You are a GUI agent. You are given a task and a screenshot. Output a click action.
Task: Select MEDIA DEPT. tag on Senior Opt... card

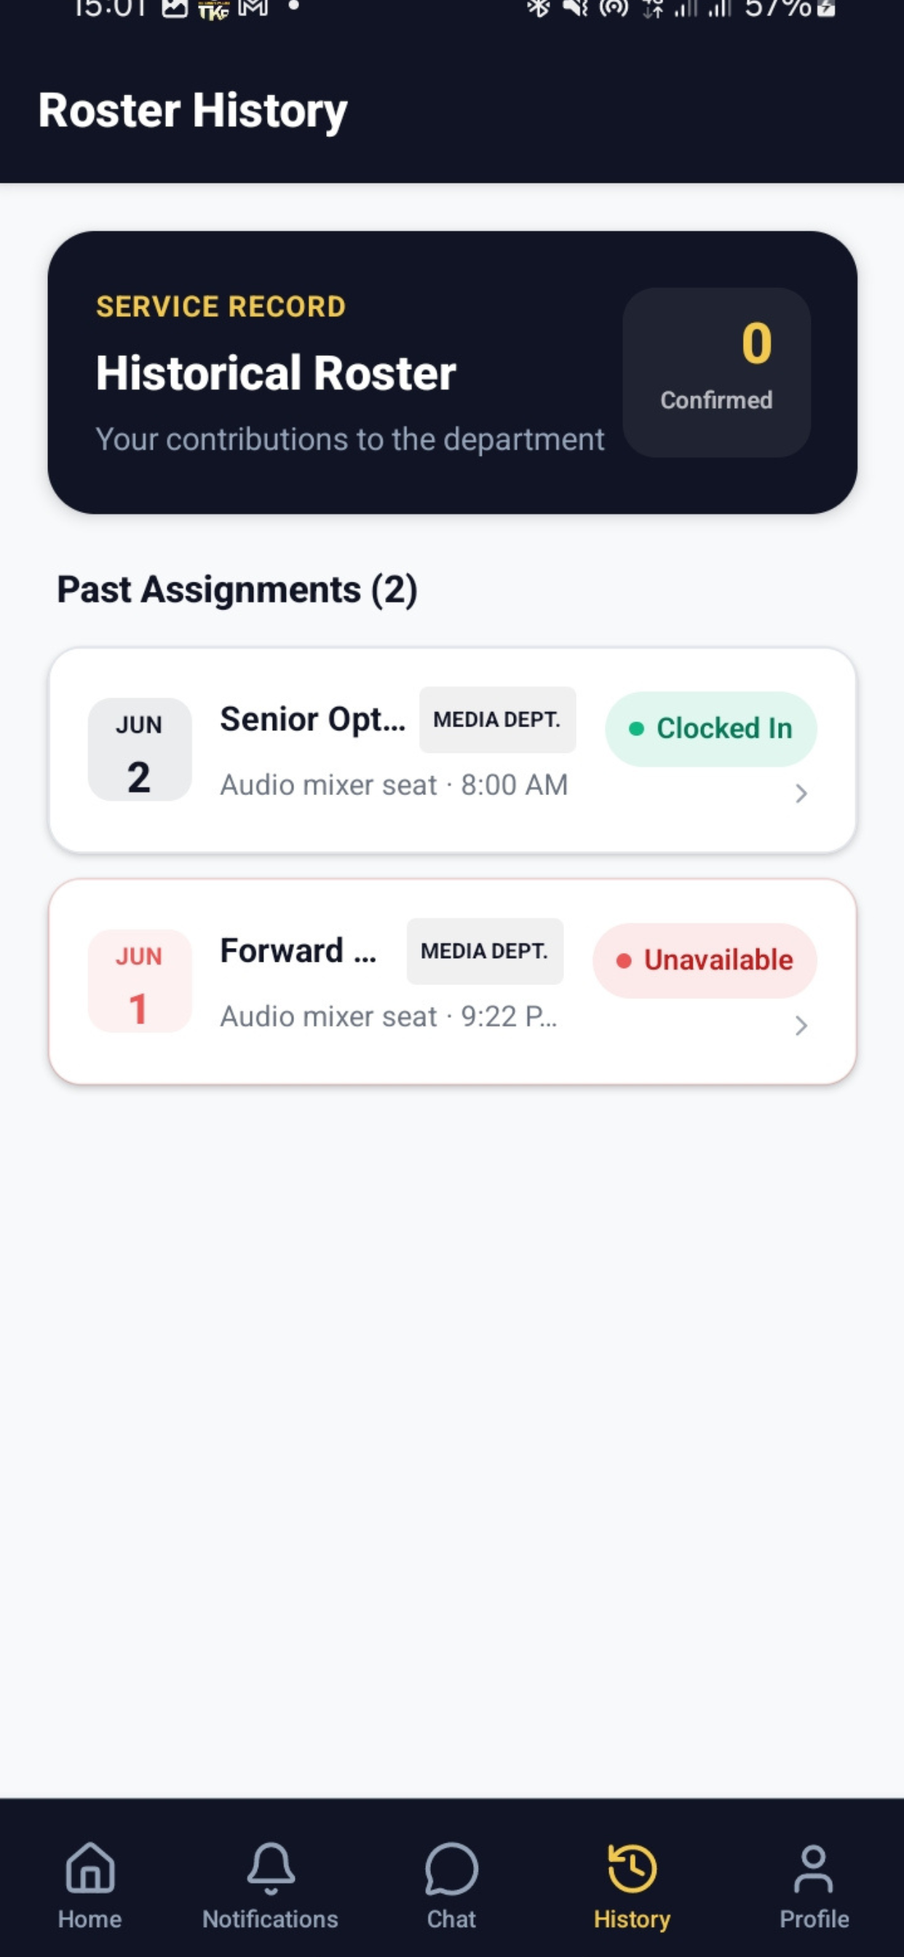(x=497, y=719)
